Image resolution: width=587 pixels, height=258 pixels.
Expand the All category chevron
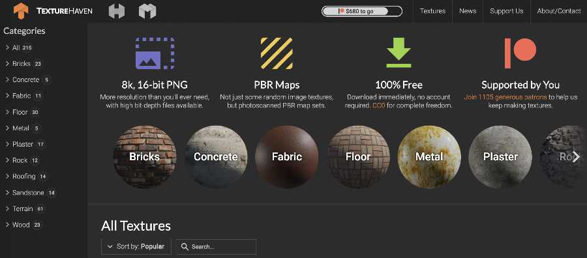(x=7, y=48)
